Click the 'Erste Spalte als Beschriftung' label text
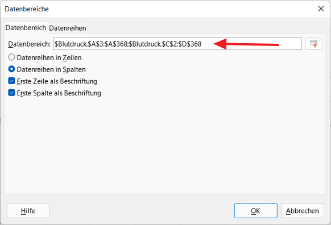 pos(59,93)
